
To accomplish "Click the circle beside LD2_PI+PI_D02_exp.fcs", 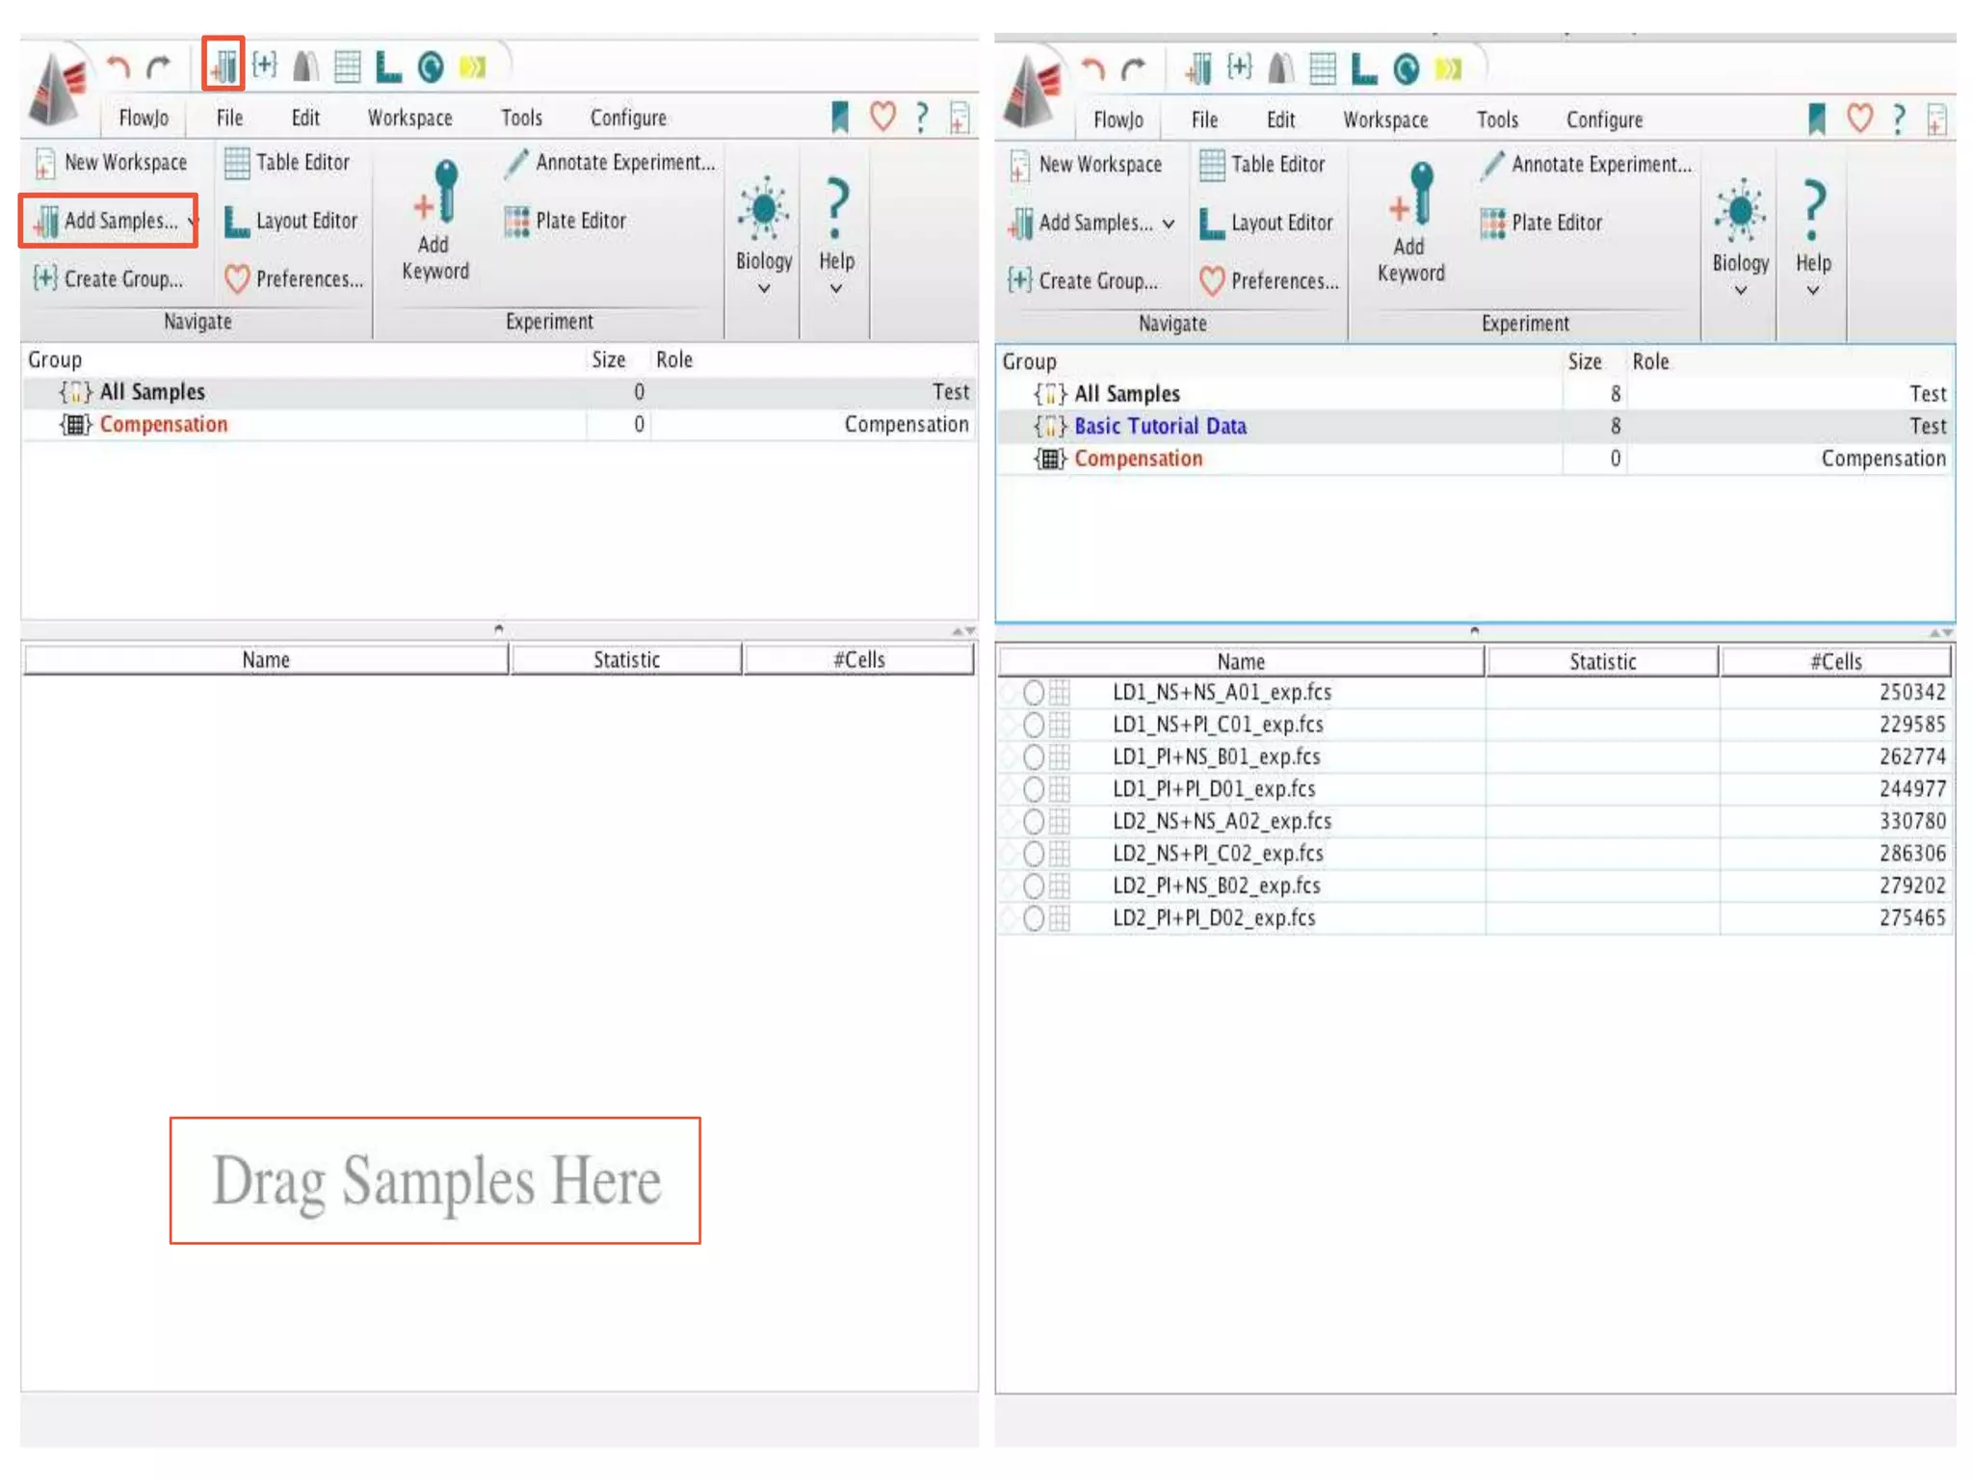I will point(1033,918).
